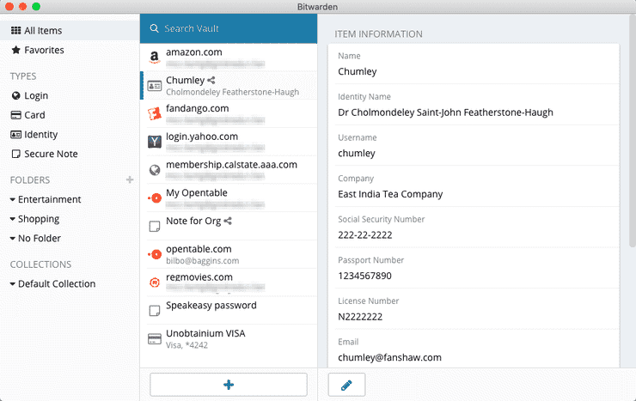Open the Entertainment folder

[x=50, y=199]
